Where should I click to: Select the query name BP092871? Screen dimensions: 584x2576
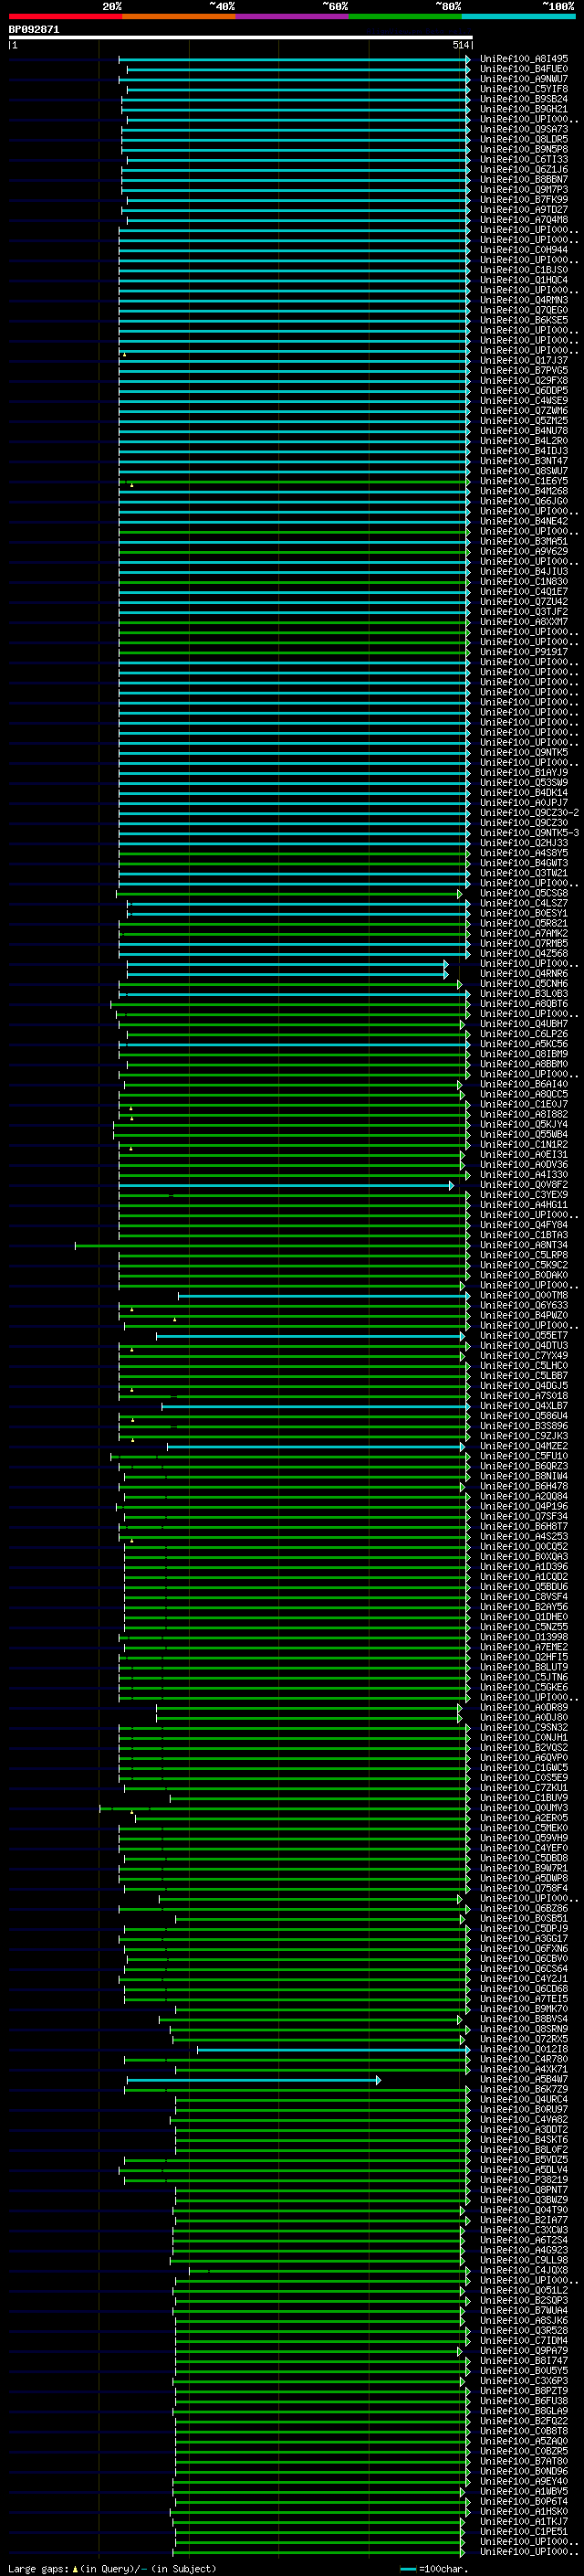click(x=34, y=30)
